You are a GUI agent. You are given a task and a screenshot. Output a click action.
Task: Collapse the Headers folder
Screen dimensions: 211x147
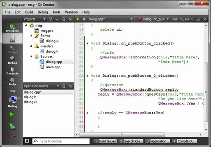pos(31,46)
